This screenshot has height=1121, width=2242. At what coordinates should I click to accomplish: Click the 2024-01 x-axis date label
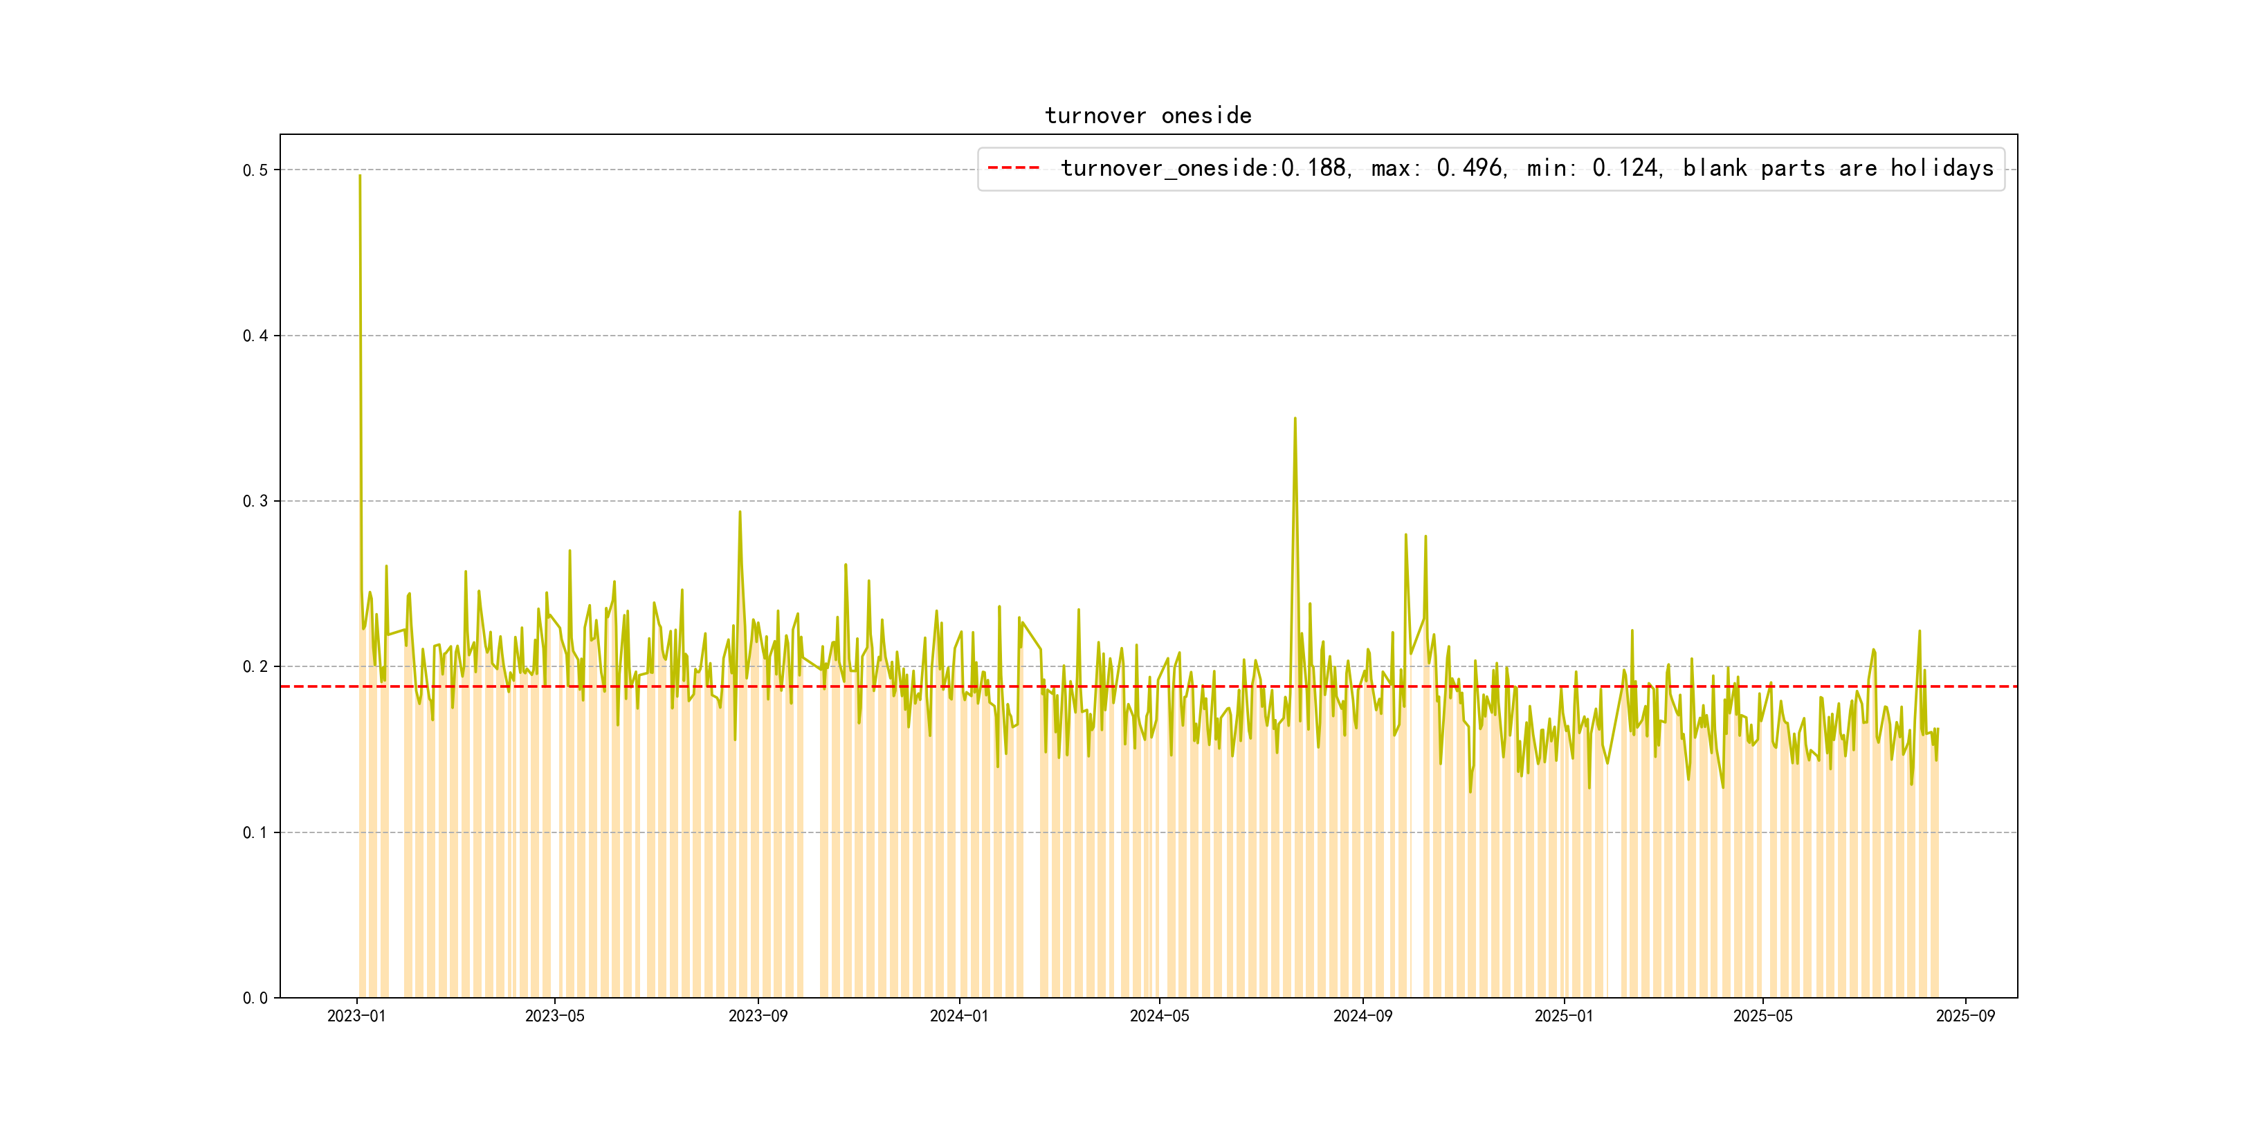point(958,1017)
